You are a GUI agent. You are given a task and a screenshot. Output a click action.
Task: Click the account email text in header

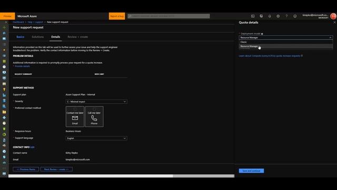[315, 15]
